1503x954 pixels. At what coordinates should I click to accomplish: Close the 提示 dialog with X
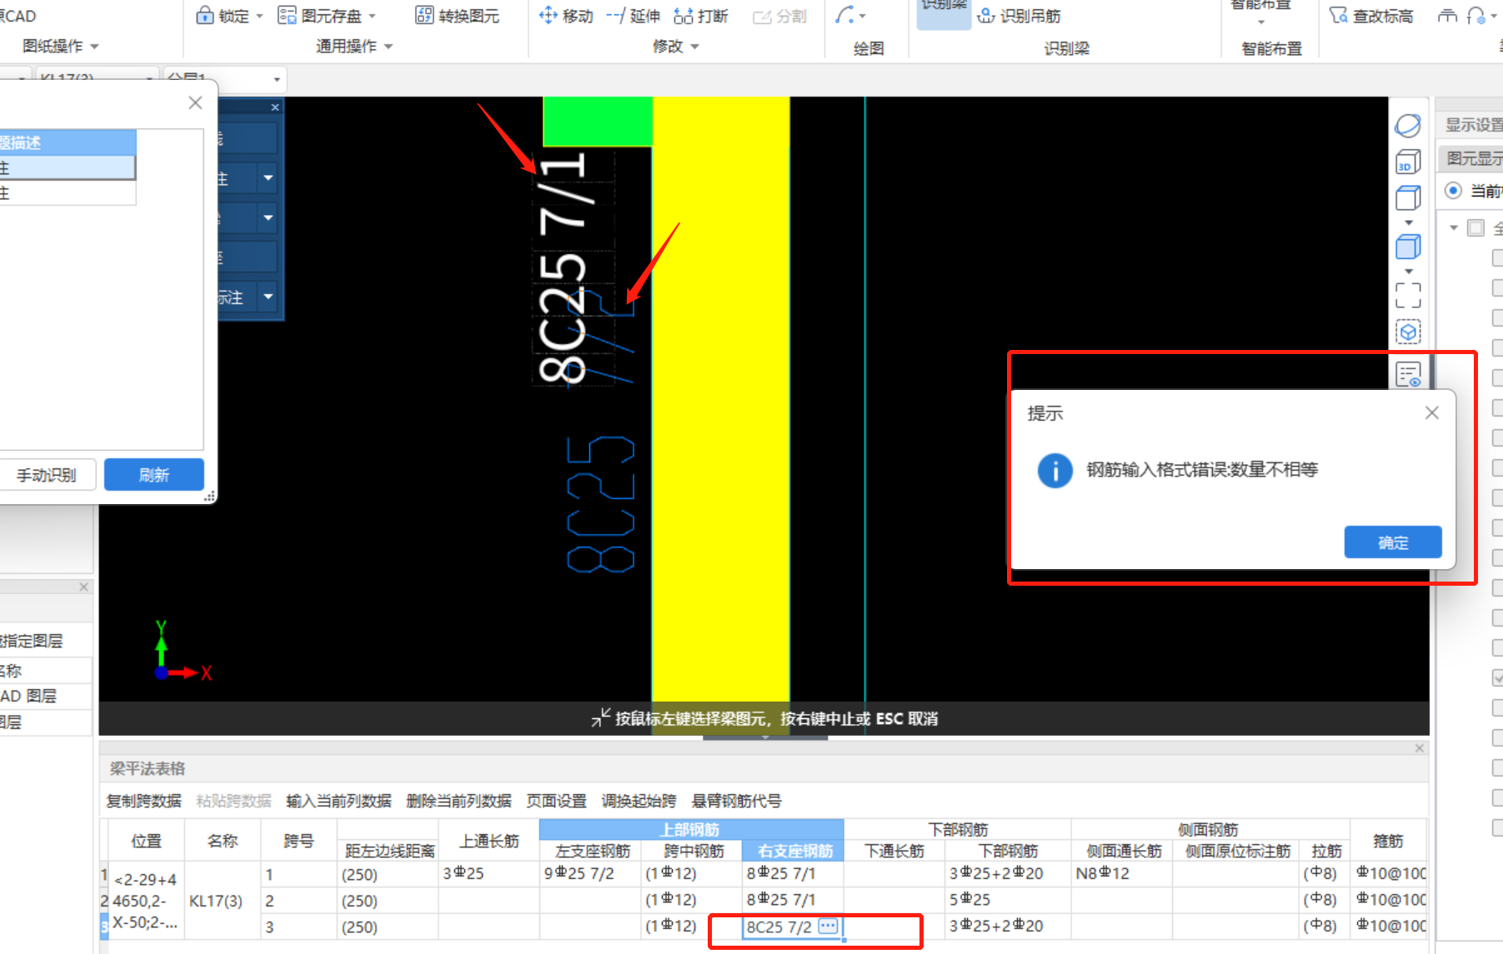1432,412
